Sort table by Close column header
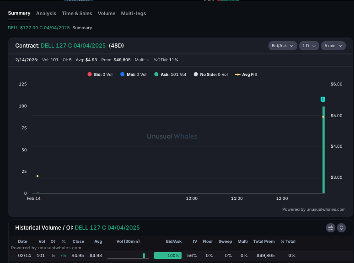354x263 pixels. click(78, 242)
